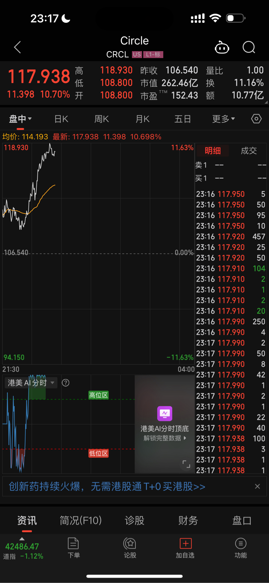Viewport: 269px width, 583px height.
Task: Select the 日K chart tab
Action: pos(61,119)
